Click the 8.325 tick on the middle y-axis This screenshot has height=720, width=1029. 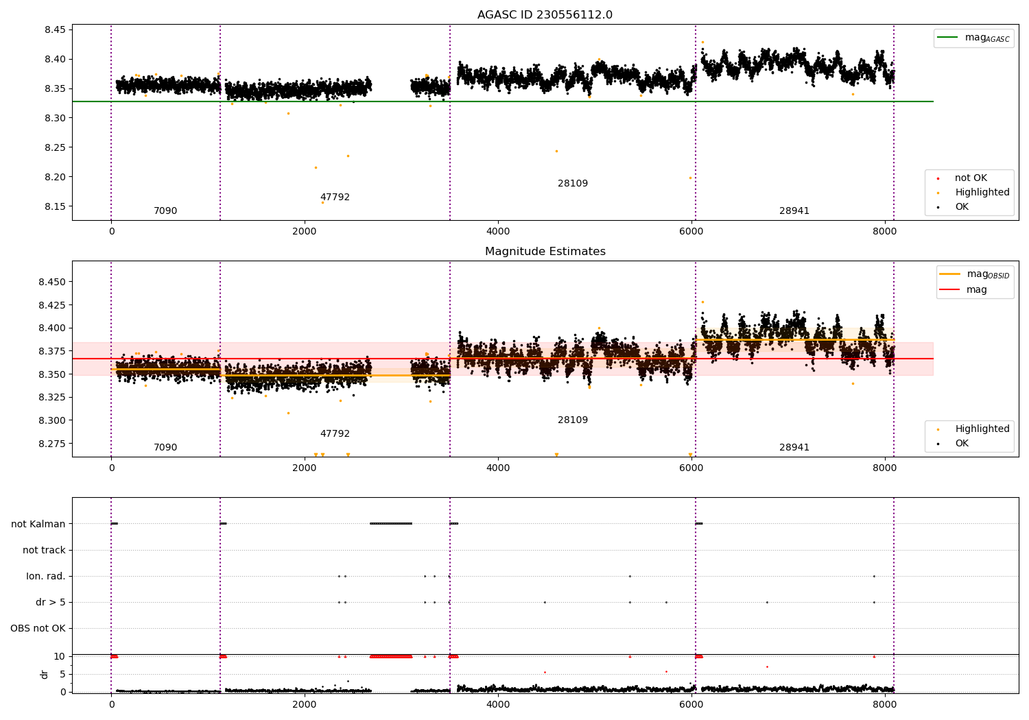[x=52, y=398]
